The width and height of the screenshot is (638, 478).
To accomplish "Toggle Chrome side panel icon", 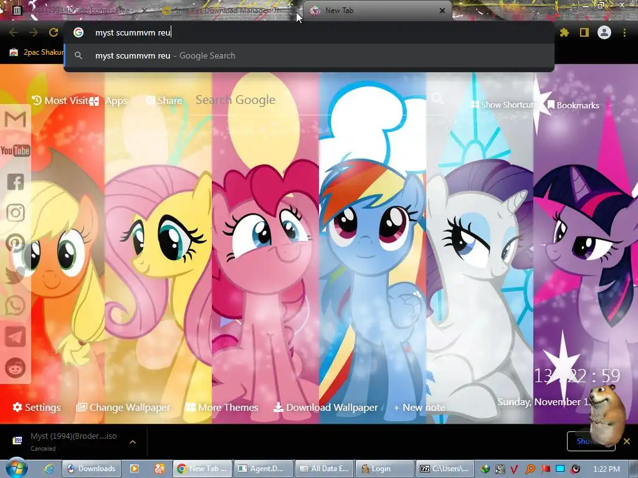I will pos(584,32).
